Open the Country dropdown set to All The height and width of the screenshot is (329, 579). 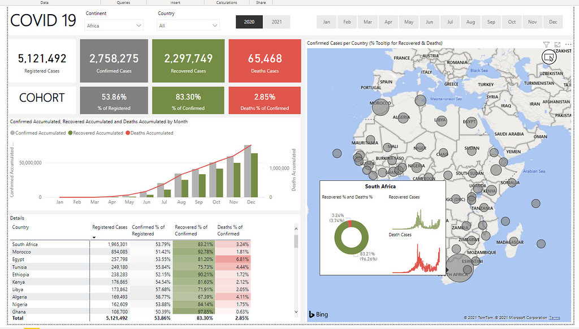(x=189, y=25)
